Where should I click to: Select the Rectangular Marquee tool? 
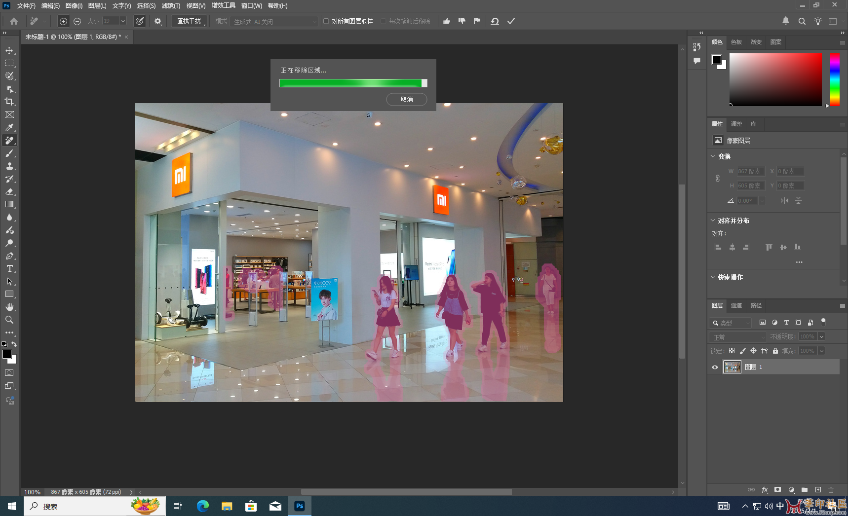pos(9,63)
